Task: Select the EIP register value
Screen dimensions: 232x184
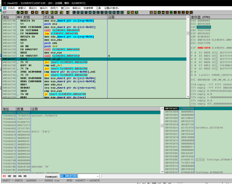Action: click(204, 48)
